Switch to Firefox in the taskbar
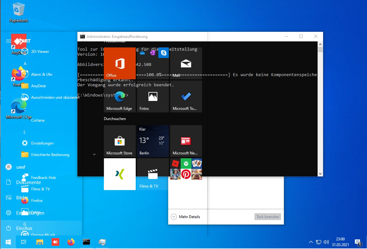367x249 pixels. pyautogui.click(x=71, y=242)
